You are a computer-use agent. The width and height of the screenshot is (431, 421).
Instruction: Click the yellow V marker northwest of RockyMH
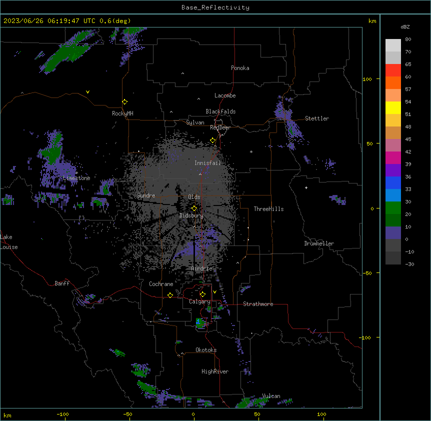(87, 92)
